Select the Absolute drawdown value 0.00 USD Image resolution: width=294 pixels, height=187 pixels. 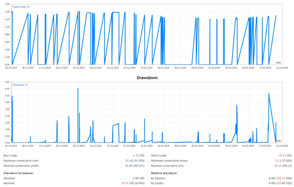pyautogui.click(x=138, y=178)
